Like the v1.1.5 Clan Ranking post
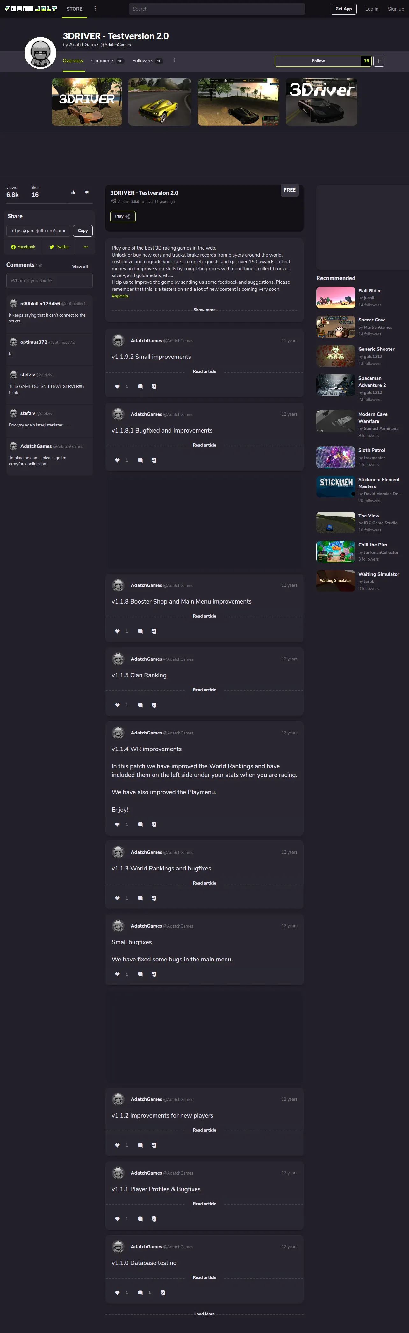409x1333 pixels. (117, 705)
